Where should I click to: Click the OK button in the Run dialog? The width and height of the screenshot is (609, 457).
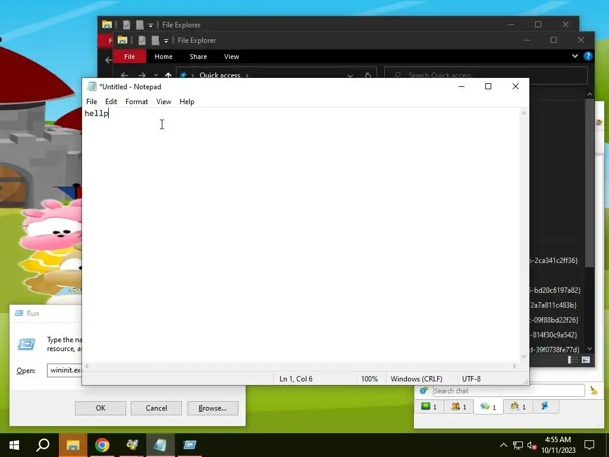[x=100, y=408]
